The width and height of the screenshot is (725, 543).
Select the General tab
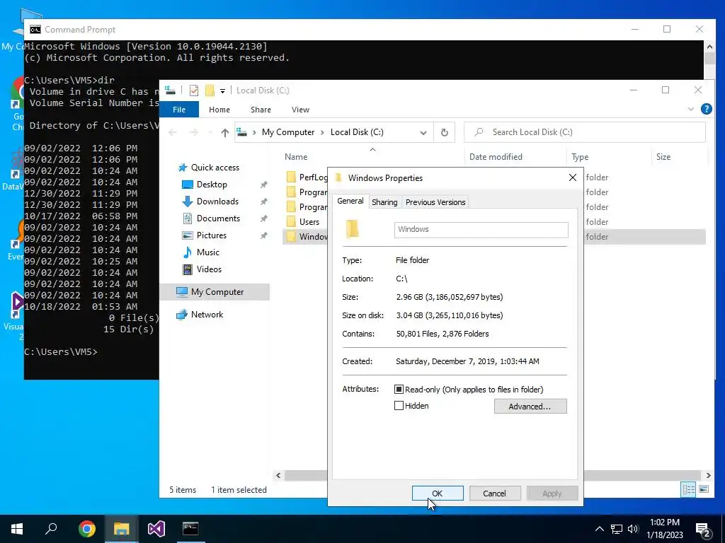point(350,201)
